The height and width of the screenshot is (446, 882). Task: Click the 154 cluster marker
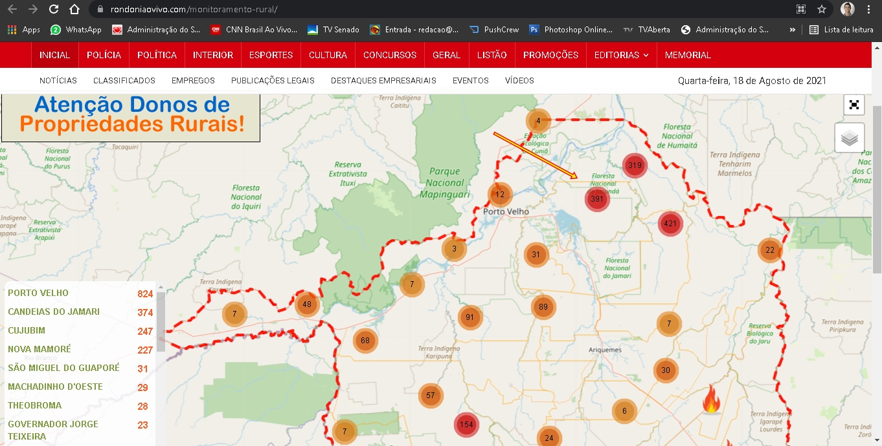(x=466, y=425)
